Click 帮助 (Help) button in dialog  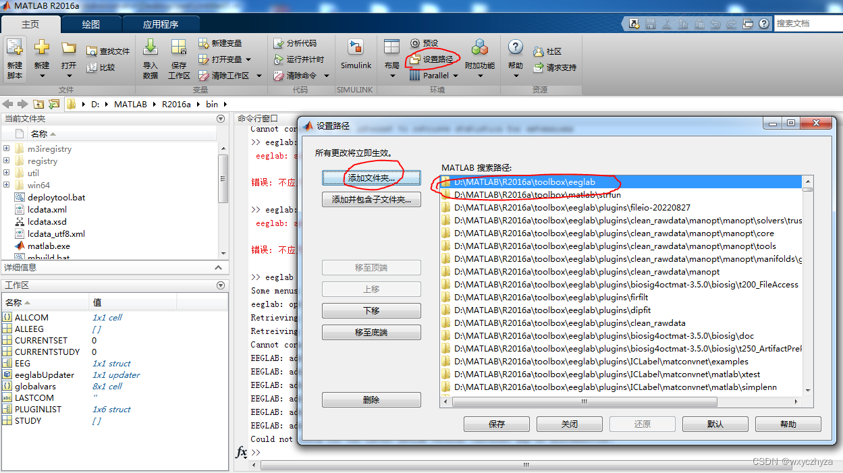click(788, 424)
